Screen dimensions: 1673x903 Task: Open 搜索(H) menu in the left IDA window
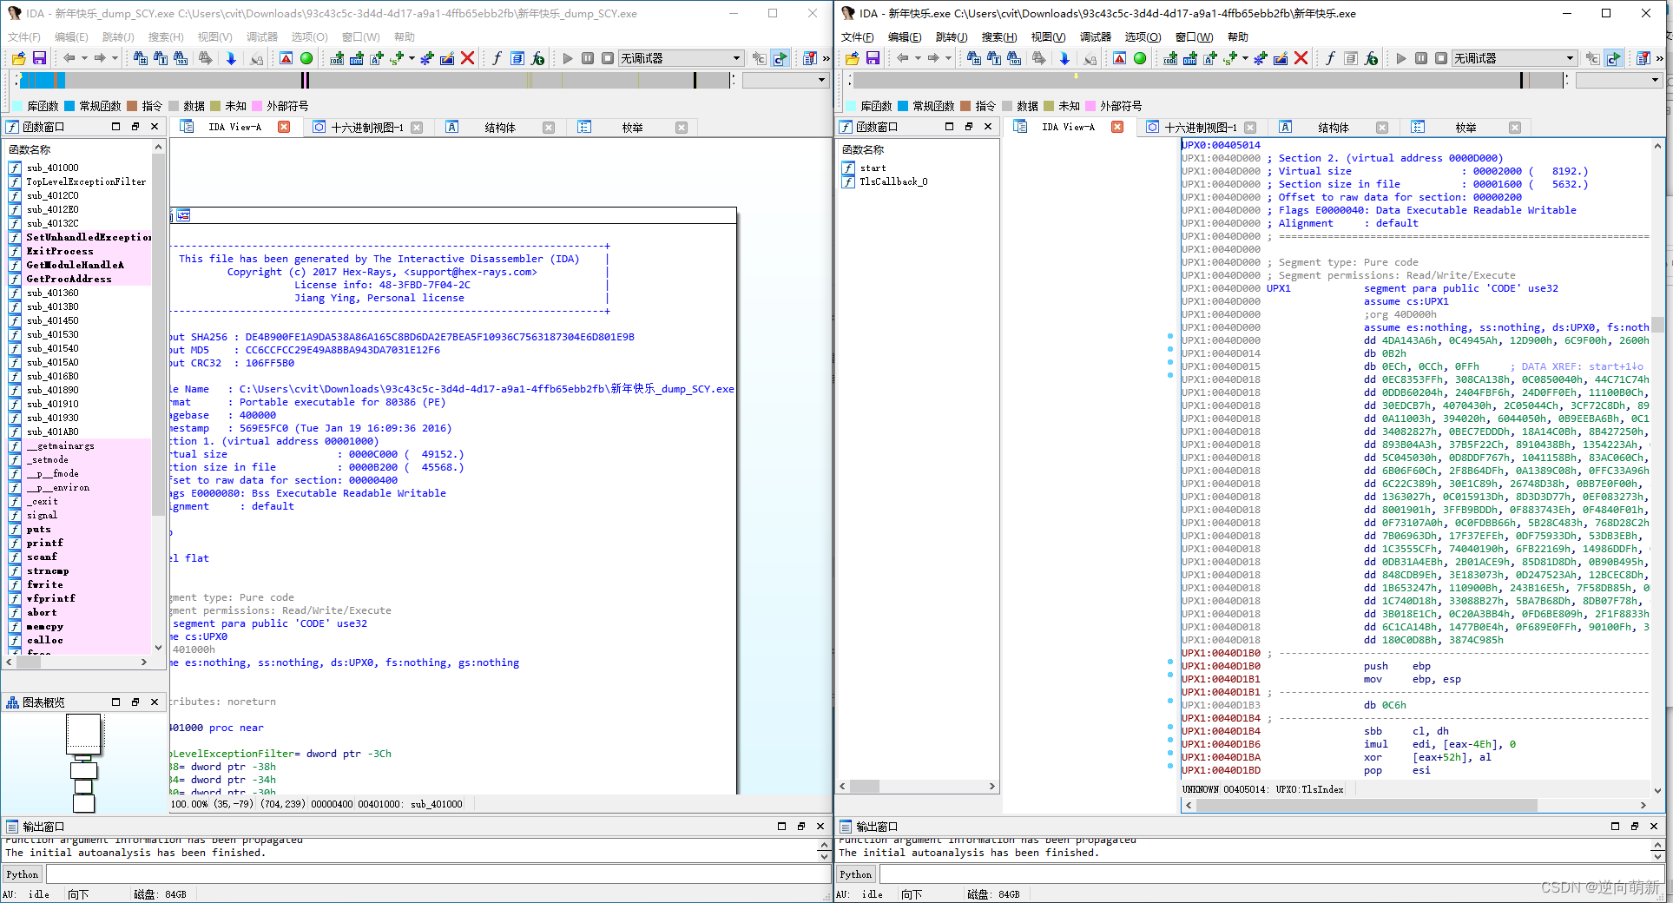click(x=166, y=36)
